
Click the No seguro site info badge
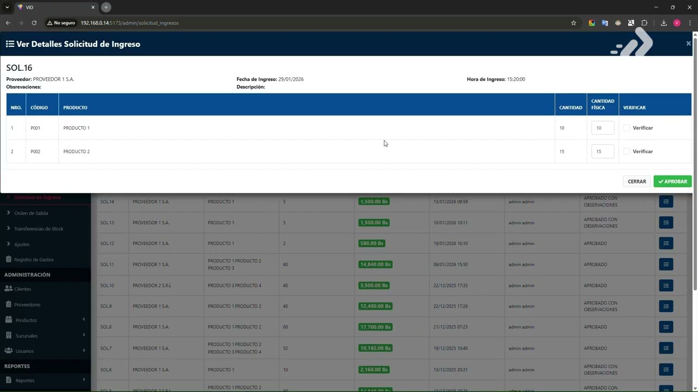pyautogui.click(x=61, y=23)
